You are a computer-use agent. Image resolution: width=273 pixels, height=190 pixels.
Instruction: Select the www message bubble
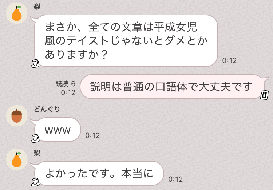click(x=58, y=130)
